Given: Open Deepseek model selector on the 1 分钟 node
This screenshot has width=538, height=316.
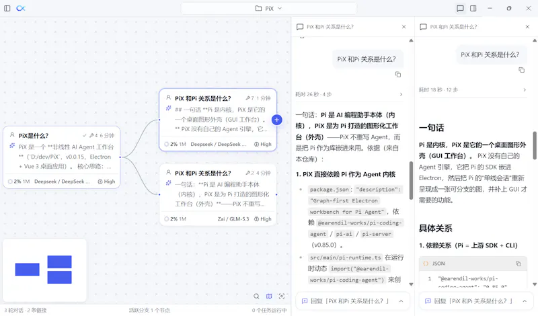Looking at the screenshot, I should (x=218, y=144).
